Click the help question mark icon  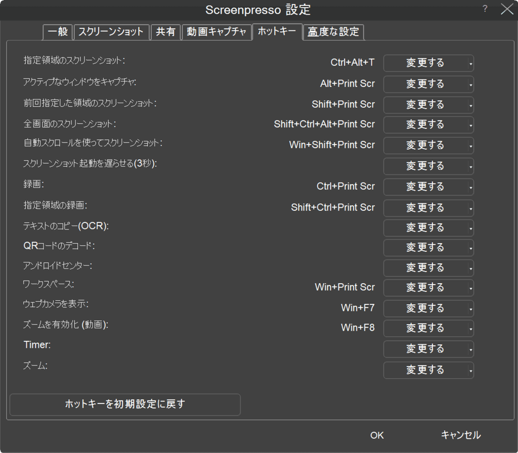pyautogui.click(x=485, y=9)
